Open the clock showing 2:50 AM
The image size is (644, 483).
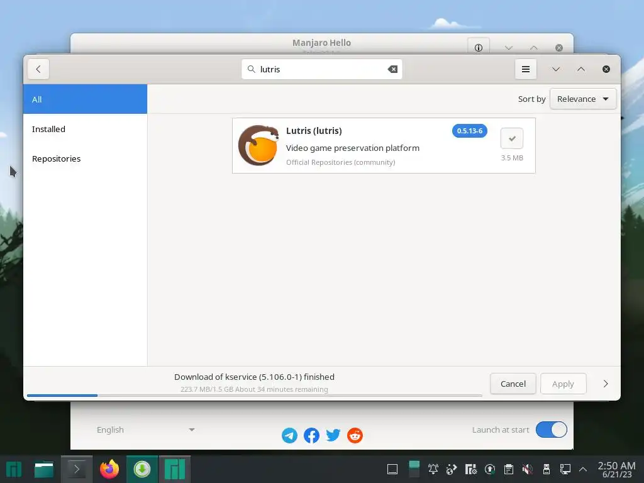pyautogui.click(x=616, y=469)
